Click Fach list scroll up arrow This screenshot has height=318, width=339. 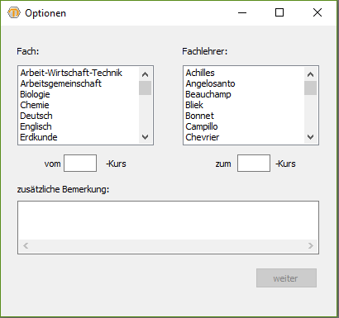(x=145, y=74)
